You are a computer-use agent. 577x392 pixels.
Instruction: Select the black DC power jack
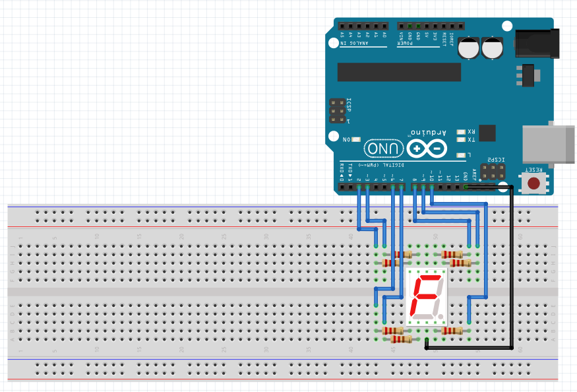536,44
